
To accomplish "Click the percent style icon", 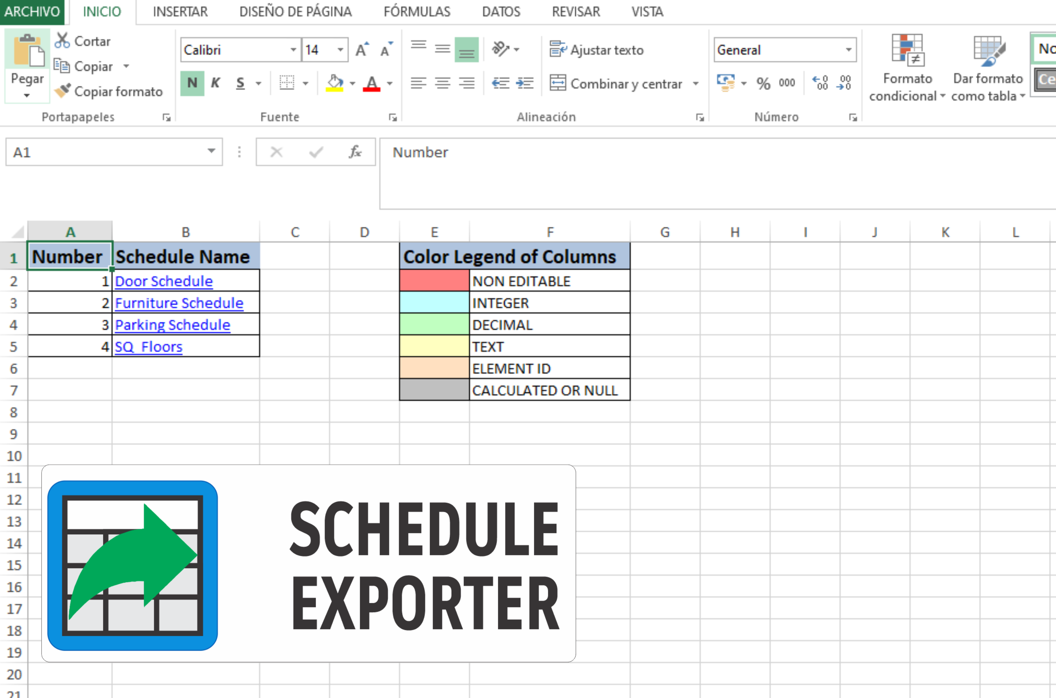I will (763, 83).
